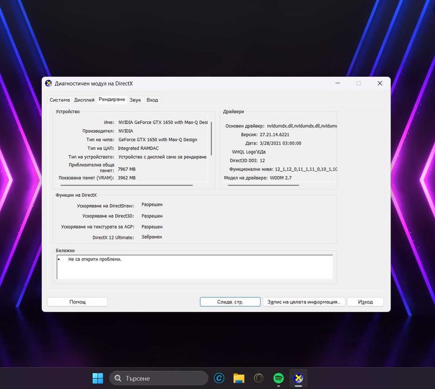435x389 pixels.
Task: Switch to the Система tab
Action: click(x=60, y=100)
